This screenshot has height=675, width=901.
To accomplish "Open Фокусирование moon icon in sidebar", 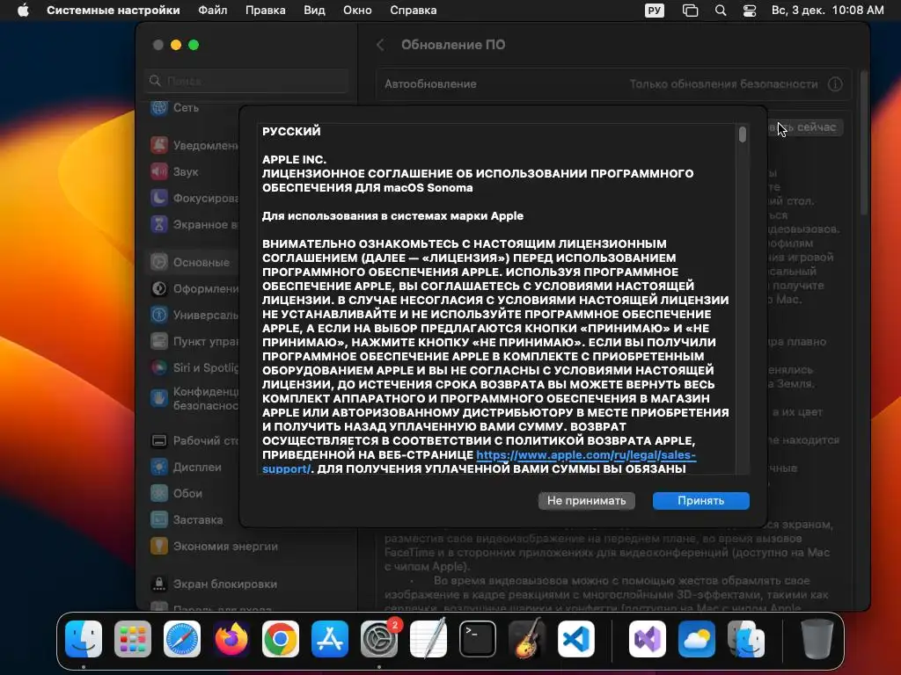I will [159, 198].
